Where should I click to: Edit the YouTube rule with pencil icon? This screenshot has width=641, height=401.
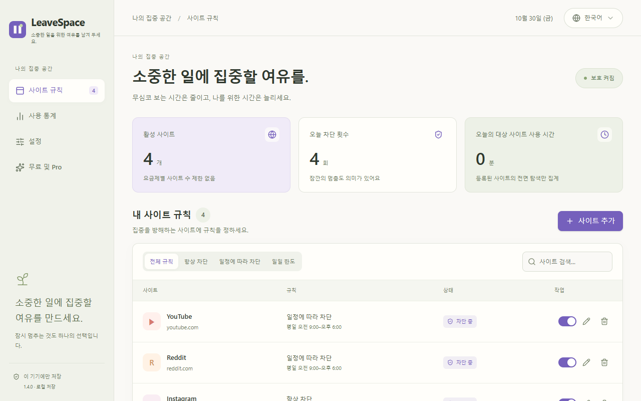coord(587,321)
